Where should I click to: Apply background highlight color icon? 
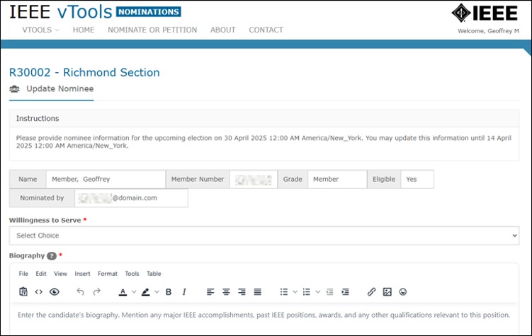[145, 291]
